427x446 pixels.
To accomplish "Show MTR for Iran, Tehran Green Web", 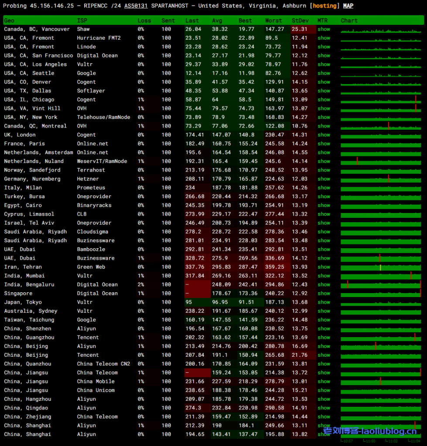I will click(324, 267).
